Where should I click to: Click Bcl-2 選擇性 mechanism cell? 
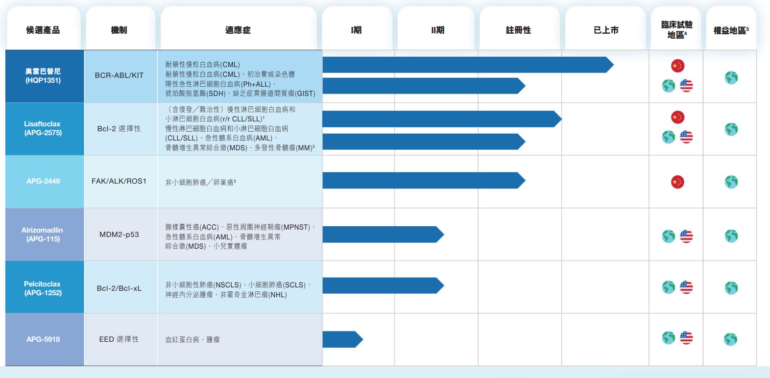point(120,129)
